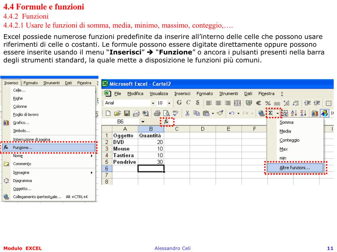Click cell containing Pendrive
The width and height of the screenshot is (337, 252).
pos(125,162)
